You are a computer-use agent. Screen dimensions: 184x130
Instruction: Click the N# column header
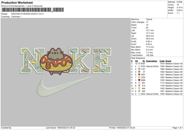click(x=136, y=61)
